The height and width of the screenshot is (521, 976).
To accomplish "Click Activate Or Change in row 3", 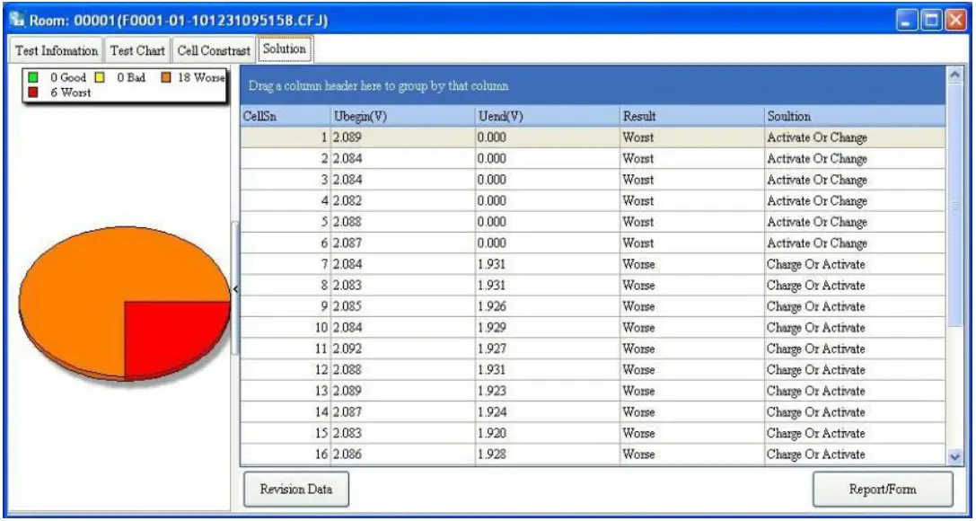I will pyautogui.click(x=817, y=180).
